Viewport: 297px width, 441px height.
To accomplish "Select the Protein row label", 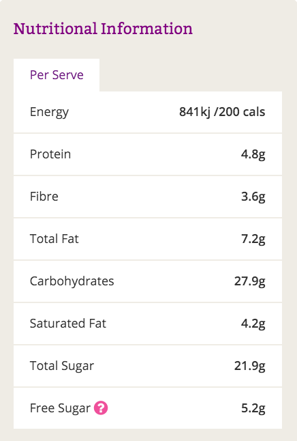I will coord(50,154).
